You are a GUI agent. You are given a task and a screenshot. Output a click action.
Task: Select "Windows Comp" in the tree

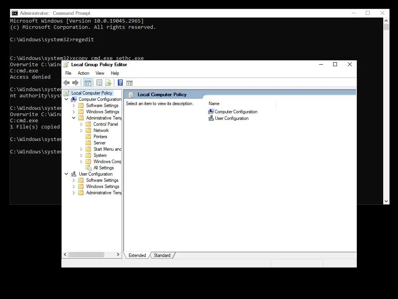pos(107,162)
